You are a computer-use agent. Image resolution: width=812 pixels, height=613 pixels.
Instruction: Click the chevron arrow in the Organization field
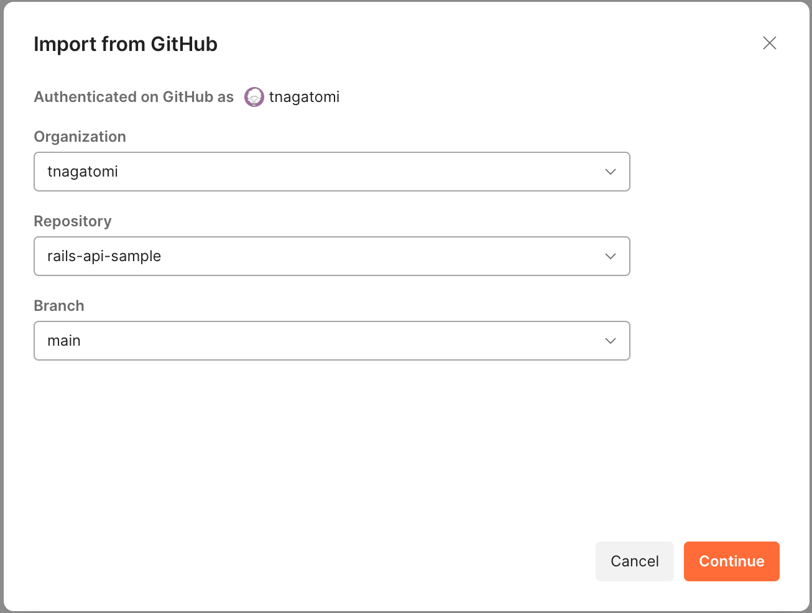(611, 172)
